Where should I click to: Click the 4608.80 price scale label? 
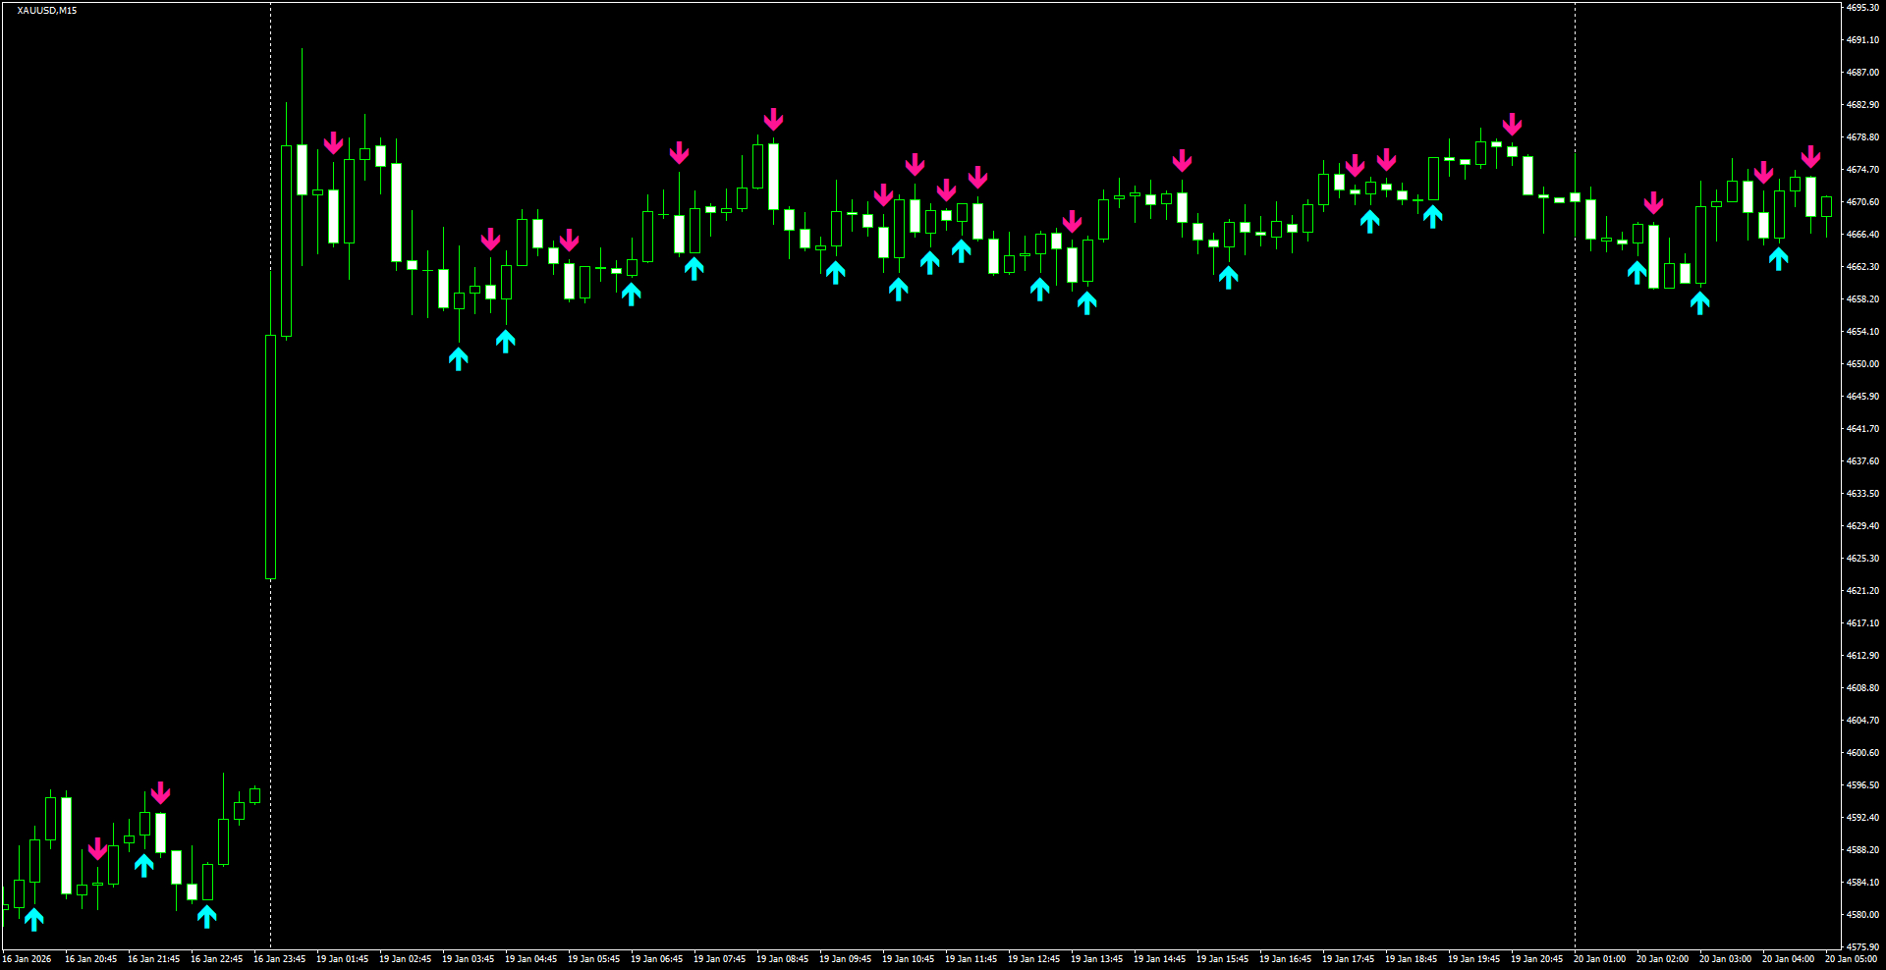pyautogui.click(x=1862, y=688)
